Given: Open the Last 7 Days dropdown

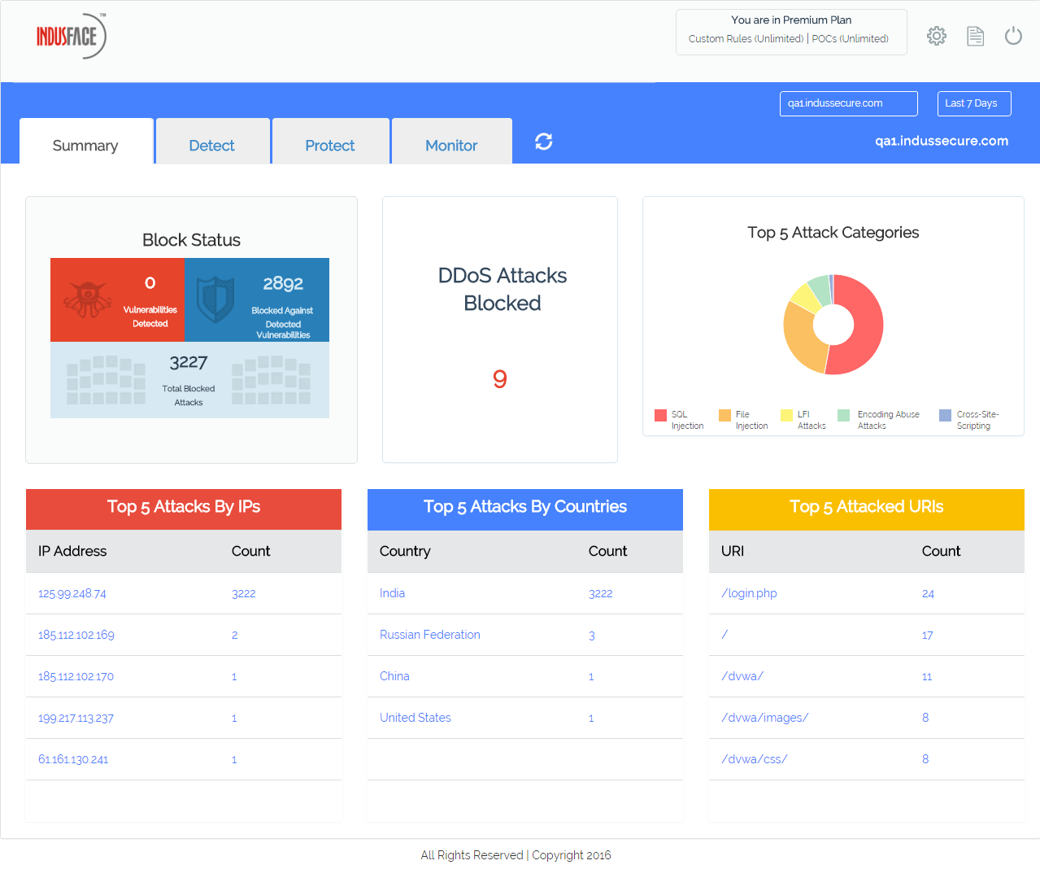Looking at the screenshot, I should tap(974, 103).
